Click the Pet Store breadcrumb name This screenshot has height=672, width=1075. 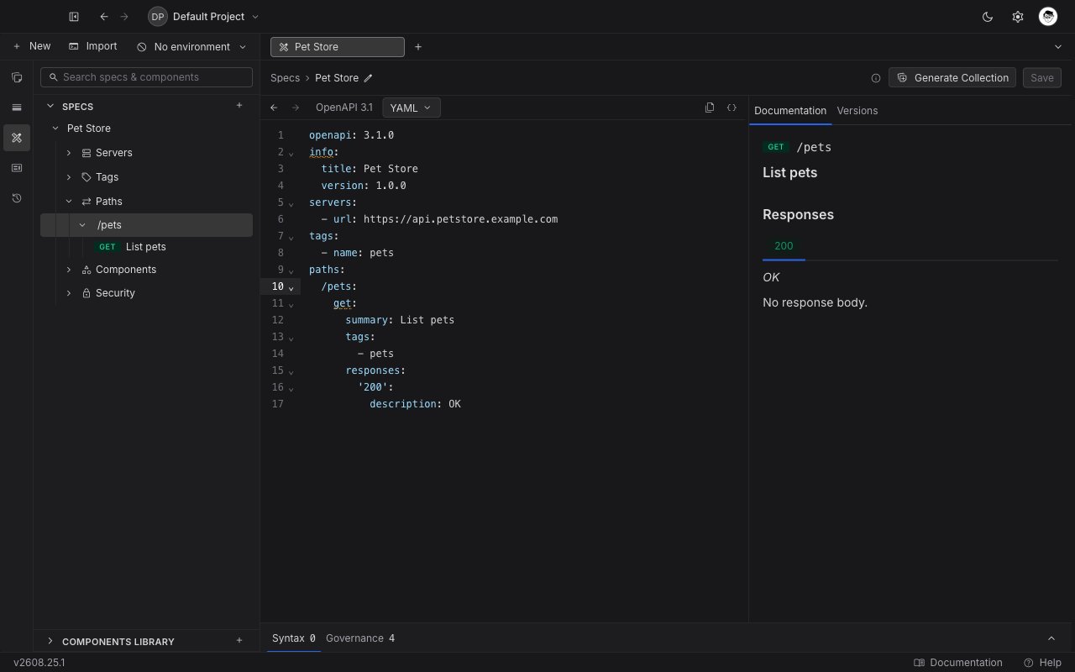click(337, 78)
